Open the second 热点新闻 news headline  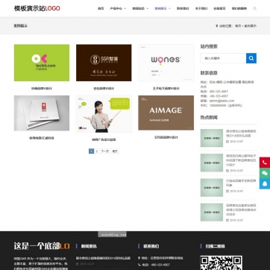tap(241, 160)
